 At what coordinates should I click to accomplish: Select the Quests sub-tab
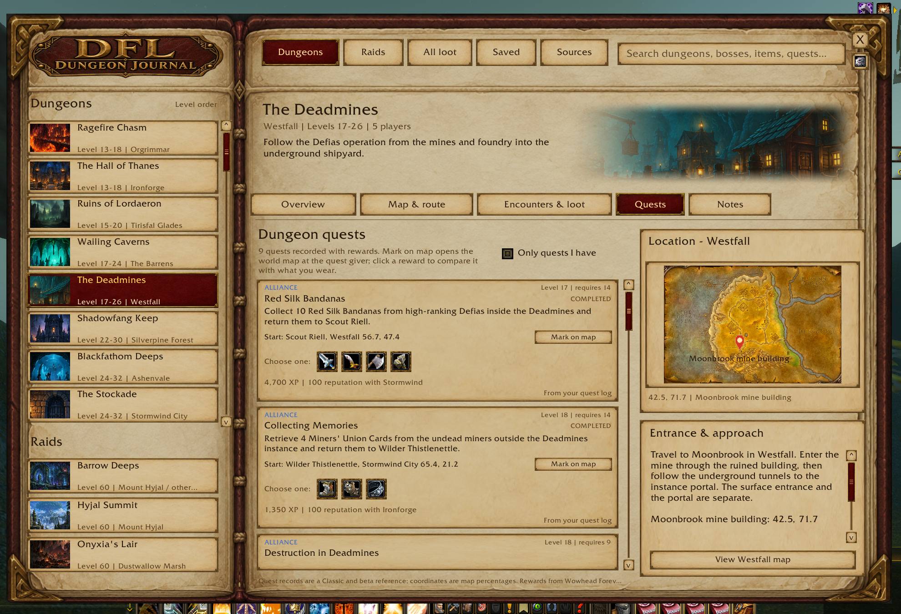point(650,204)
